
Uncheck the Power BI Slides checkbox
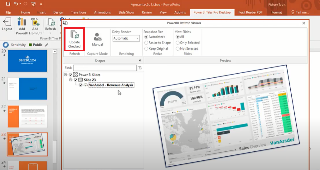pos(70,75)
